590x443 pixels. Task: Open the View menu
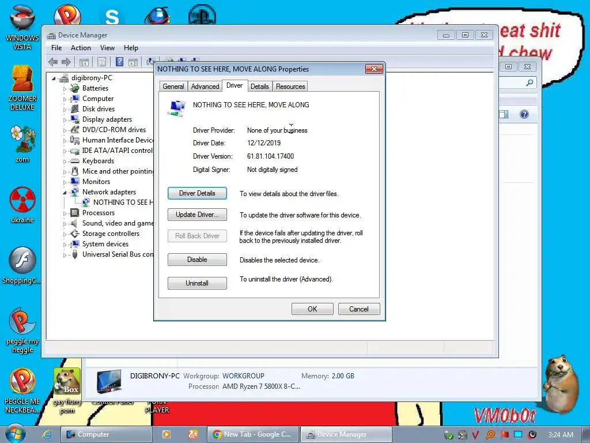tap(107, 48)
